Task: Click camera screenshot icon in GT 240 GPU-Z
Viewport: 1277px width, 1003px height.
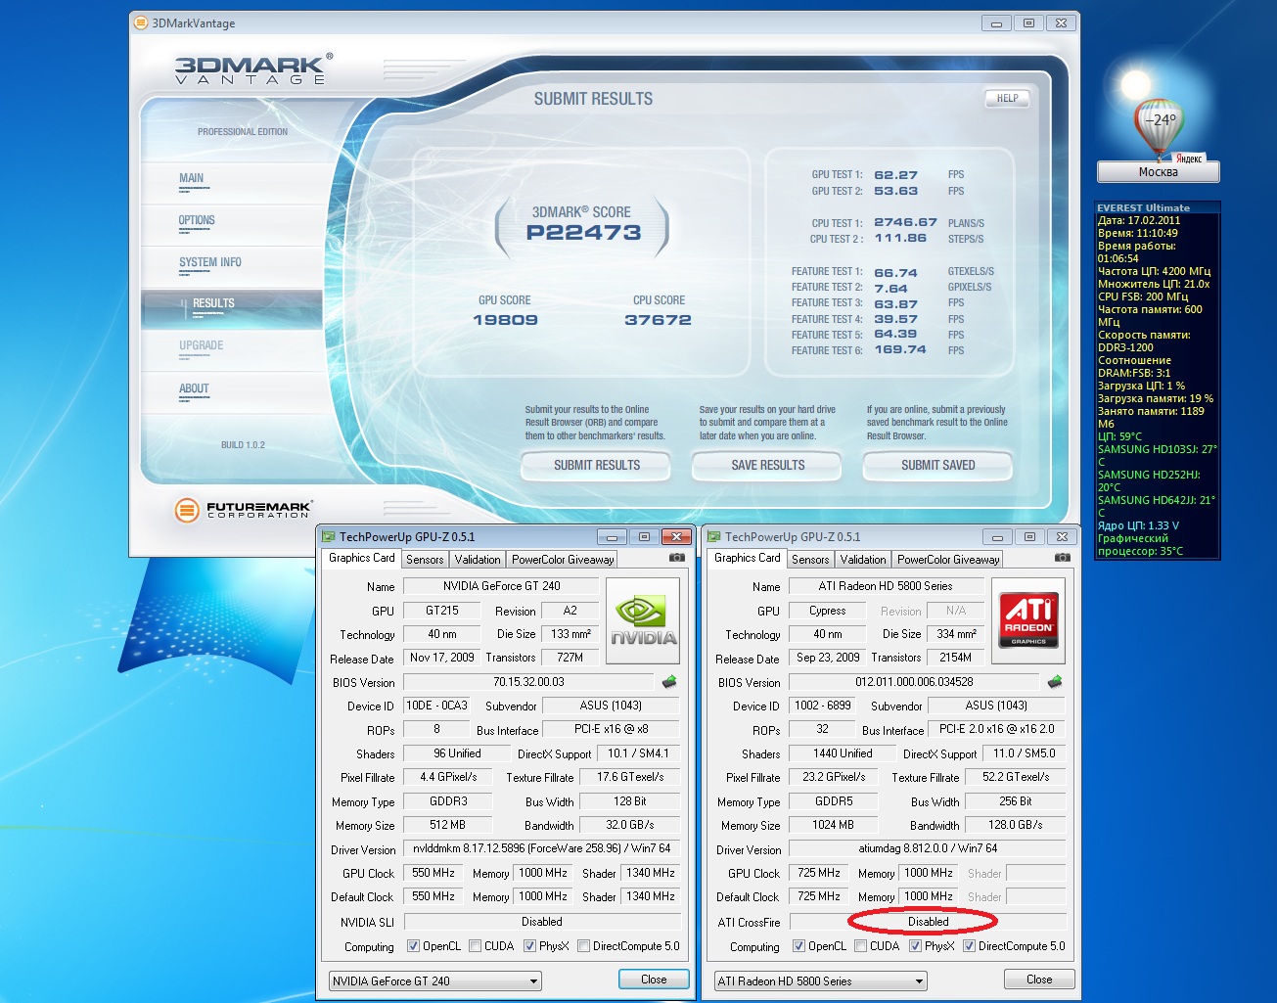Action: point(676,558)
